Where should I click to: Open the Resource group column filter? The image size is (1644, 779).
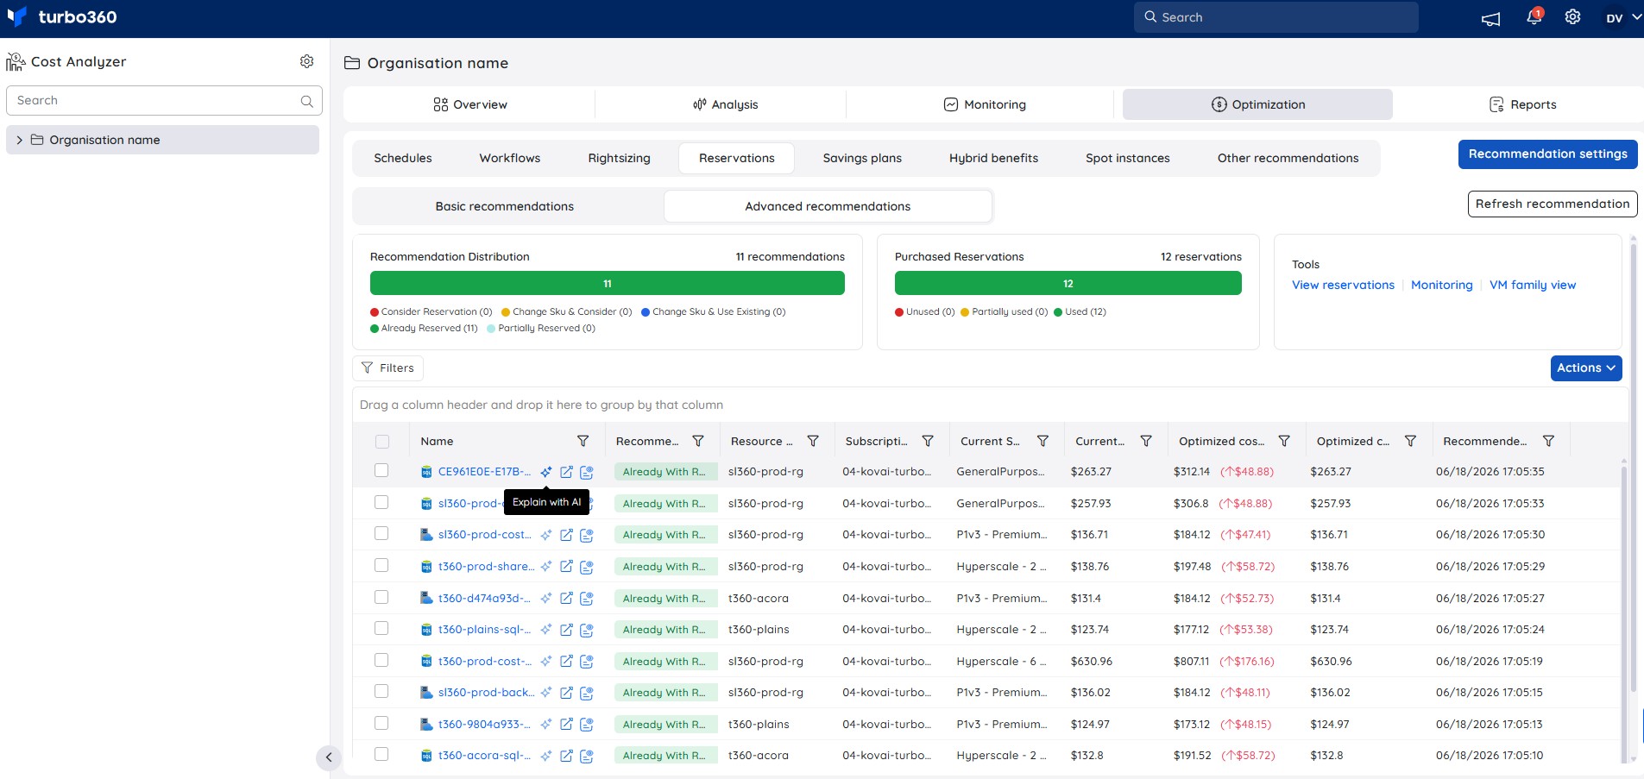point(813,441)
